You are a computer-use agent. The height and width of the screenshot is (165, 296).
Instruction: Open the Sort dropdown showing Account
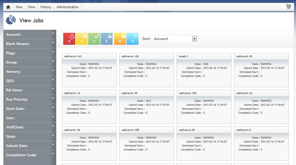(174, 39)
